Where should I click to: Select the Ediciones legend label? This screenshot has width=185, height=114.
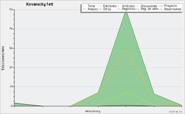coord(110,6)
